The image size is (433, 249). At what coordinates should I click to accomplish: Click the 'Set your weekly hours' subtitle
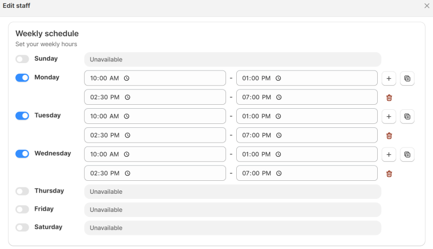(46, 44)
